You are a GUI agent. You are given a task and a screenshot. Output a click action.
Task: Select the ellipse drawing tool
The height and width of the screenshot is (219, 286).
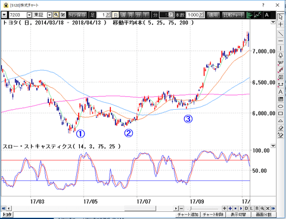point(281,106)
